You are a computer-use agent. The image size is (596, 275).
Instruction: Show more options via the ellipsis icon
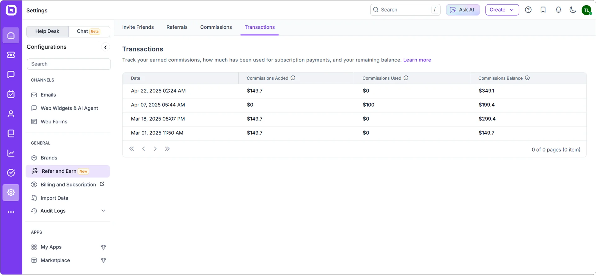pyautogui.click(x=11, y=212)
